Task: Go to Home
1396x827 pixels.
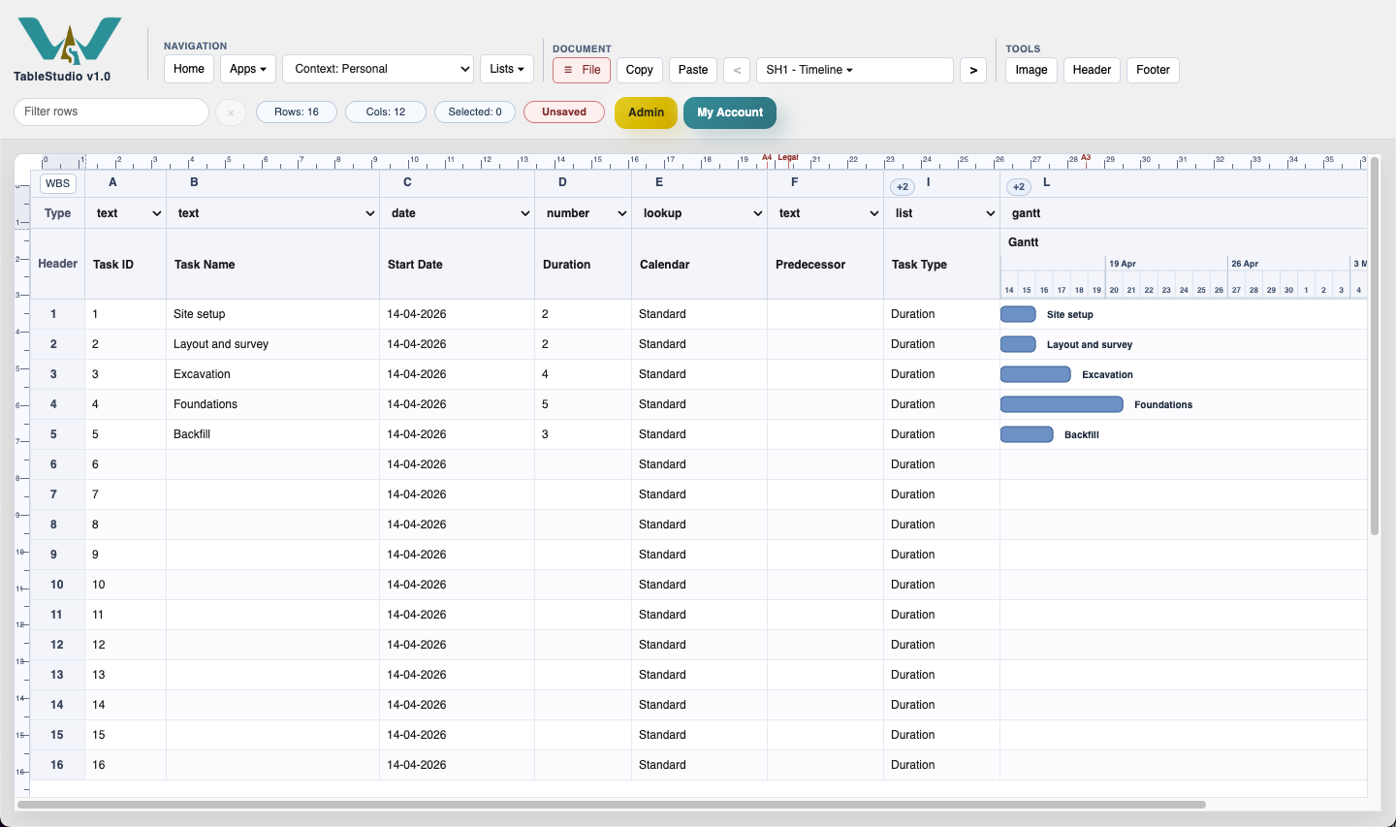Action: coord(189,69)
